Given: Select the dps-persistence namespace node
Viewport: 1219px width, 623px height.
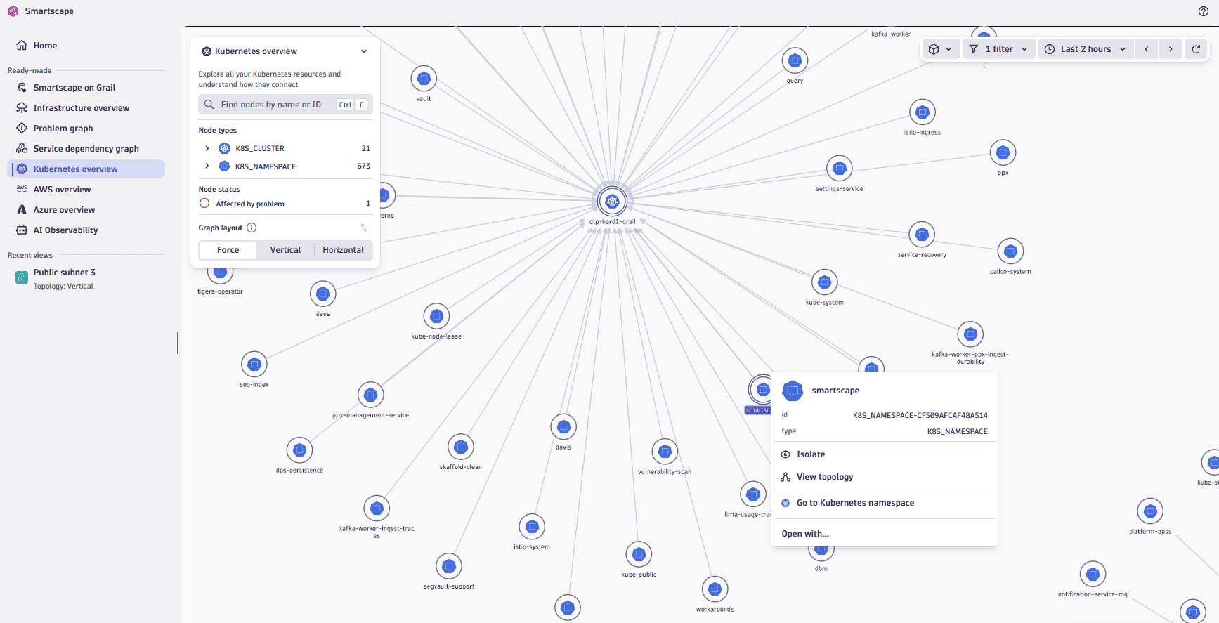Looking at the screenshot, I should pyautogui.click(x=299, y=450).
